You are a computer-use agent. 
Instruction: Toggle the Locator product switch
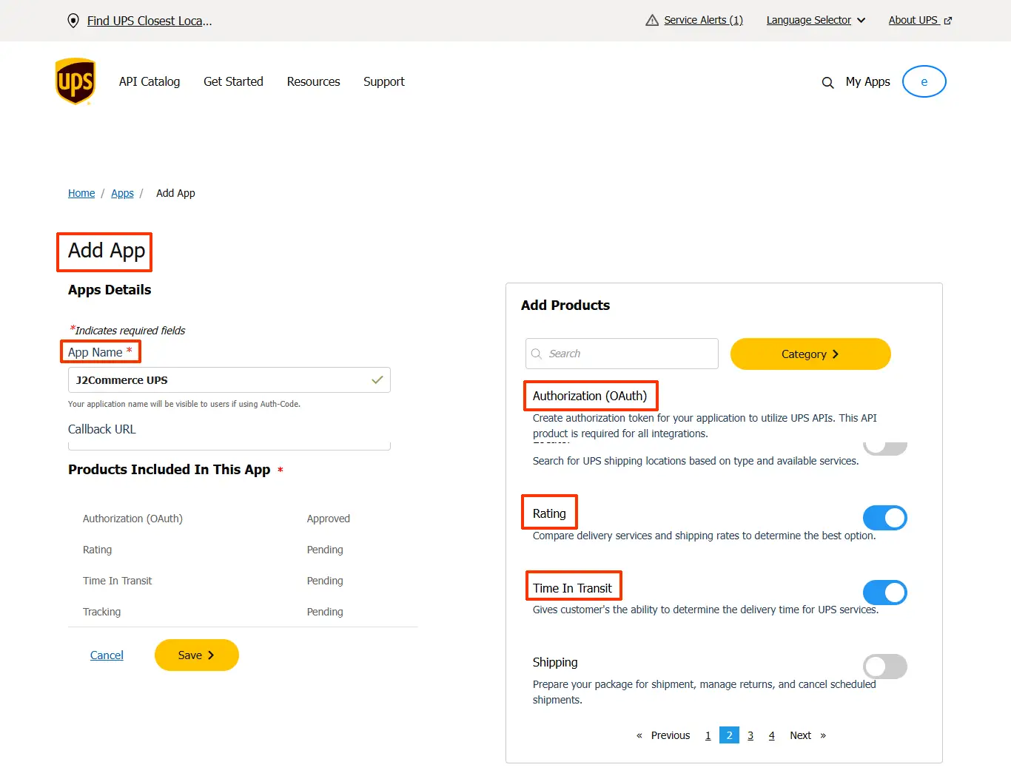[884, 448]
